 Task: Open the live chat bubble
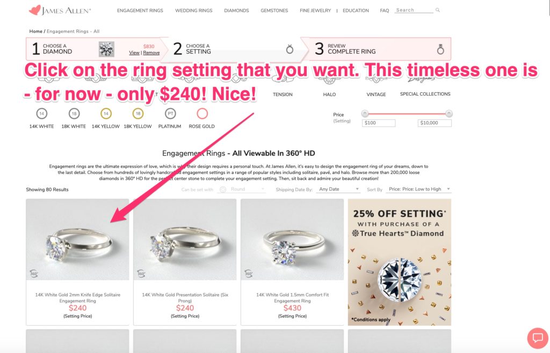537,338
